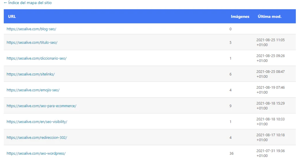Select image count 1 in seo-visibility row
297x159 pixels.
[231, 122]
